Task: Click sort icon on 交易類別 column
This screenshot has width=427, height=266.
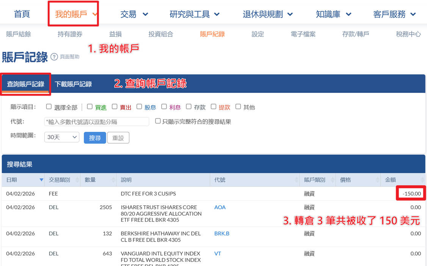Action: coord(77,180)
